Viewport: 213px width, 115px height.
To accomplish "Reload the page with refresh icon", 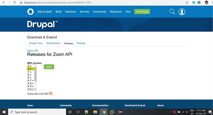I will 15,2.
